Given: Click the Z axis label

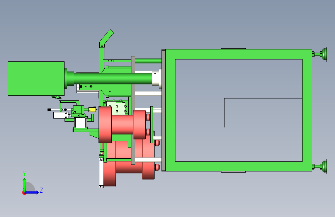Looking at the screenshot, I should coord(41,190).
